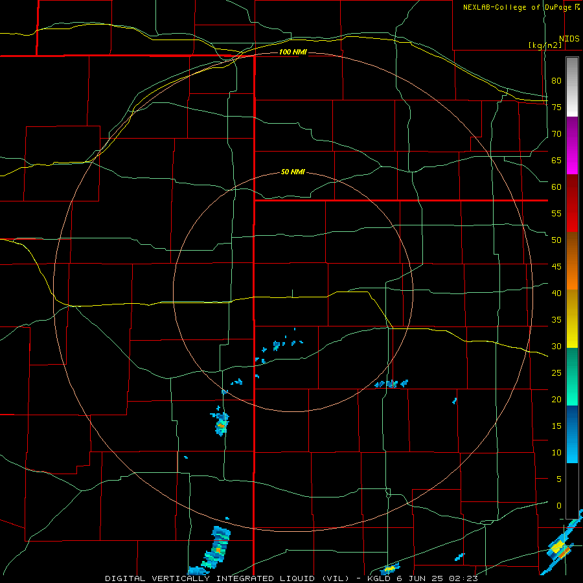This screenshot has height=583, width=583.
Task: Pick the 0 value on the VIL scale
Action: pos(559,506)
